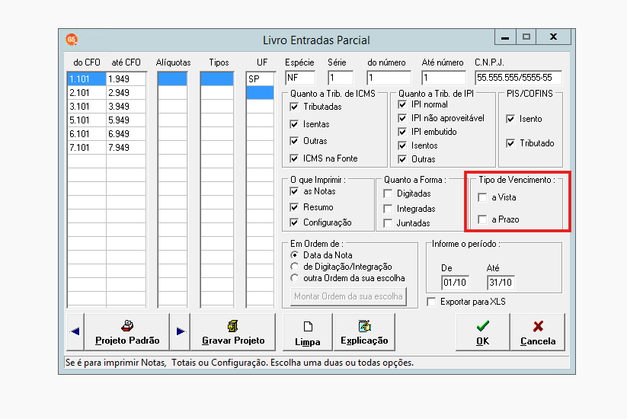Uncheck IPI embutido
Image resolution: width=627 pixels, height=419 pixels.
[402, 132]
